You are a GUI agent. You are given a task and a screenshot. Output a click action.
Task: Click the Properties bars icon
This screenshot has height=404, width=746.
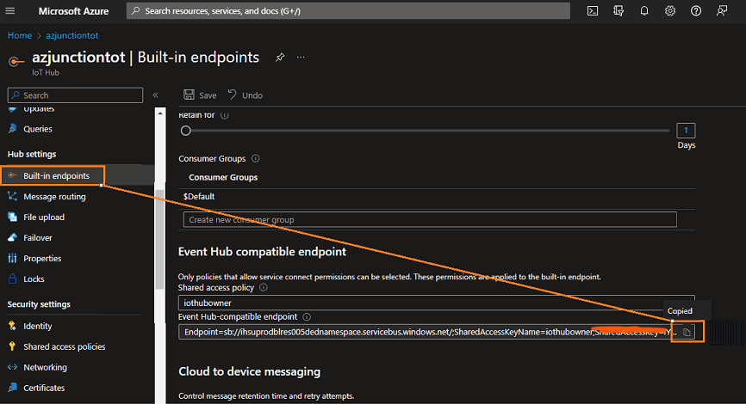pos(13,258)
